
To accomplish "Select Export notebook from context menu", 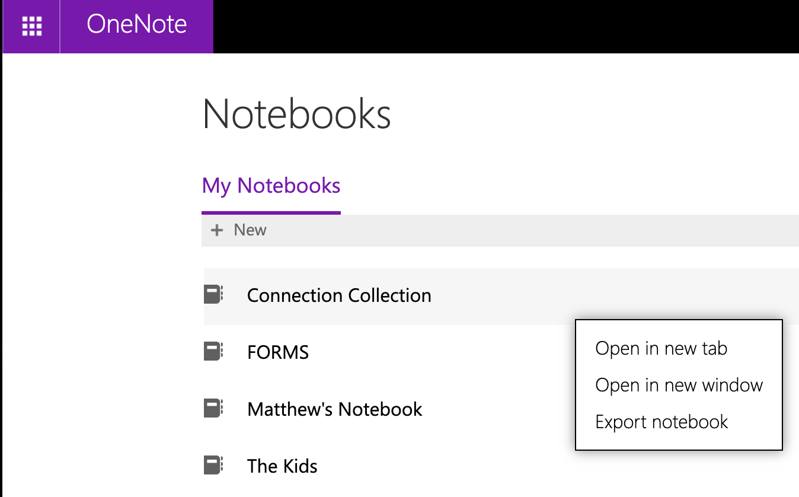I will (x=661, y=422).
